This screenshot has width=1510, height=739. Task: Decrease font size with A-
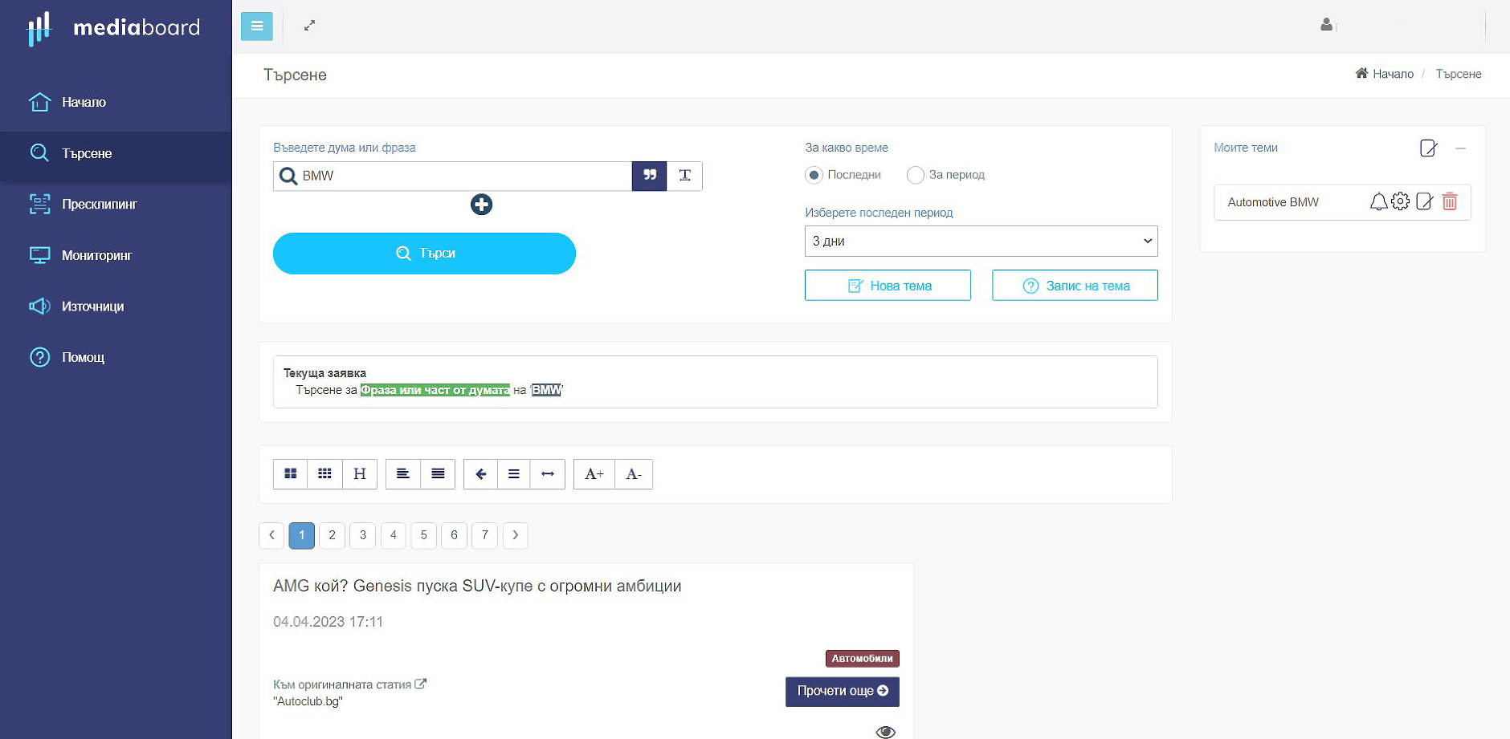pos(634,474)
